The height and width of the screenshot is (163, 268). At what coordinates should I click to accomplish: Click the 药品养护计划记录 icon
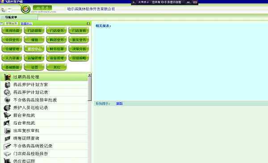[x=7, y=92]
